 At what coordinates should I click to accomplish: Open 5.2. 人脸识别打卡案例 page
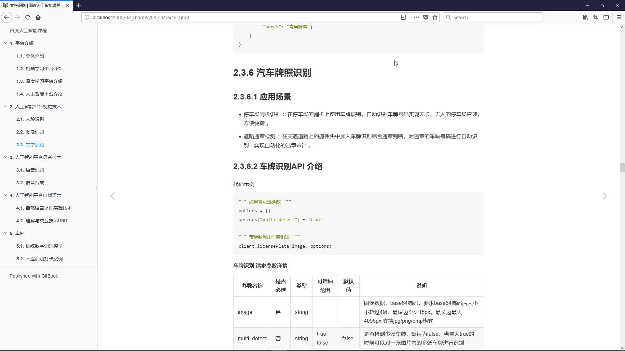click(x=39, y=258)
